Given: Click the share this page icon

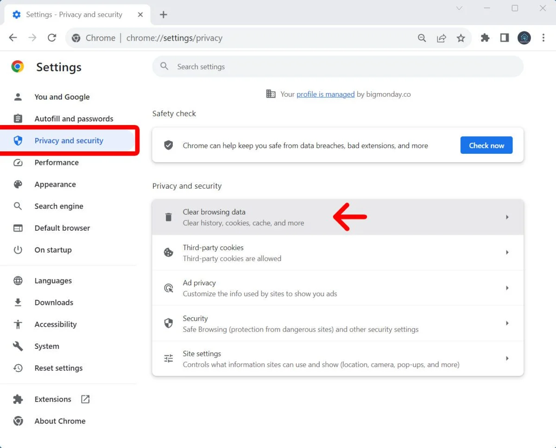Looking at the screenshot, I should [x=441, y=38].
